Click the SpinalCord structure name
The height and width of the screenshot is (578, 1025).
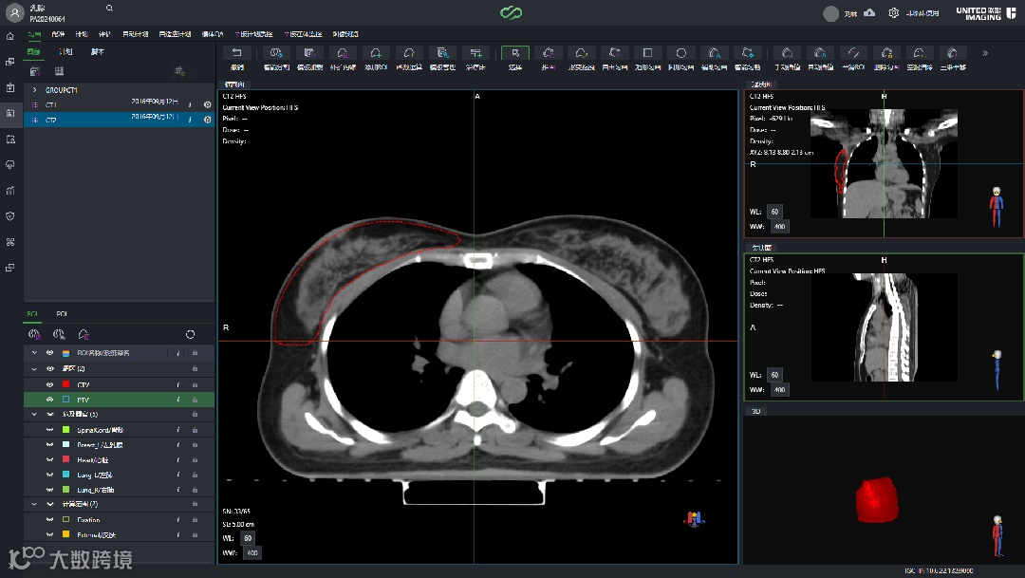click(100, 430)
